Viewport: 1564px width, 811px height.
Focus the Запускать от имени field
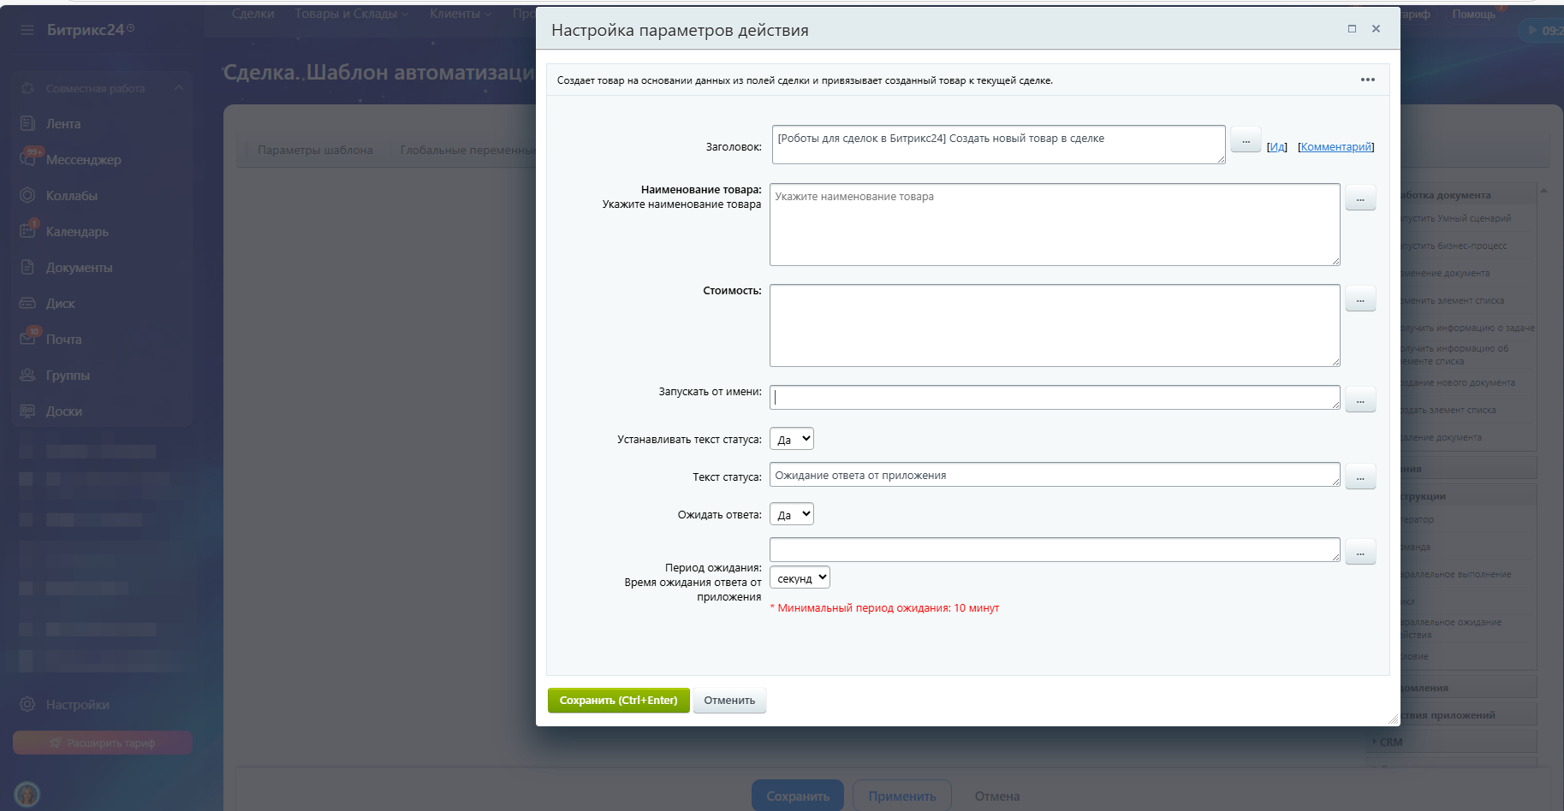[x=1055, y=397]
